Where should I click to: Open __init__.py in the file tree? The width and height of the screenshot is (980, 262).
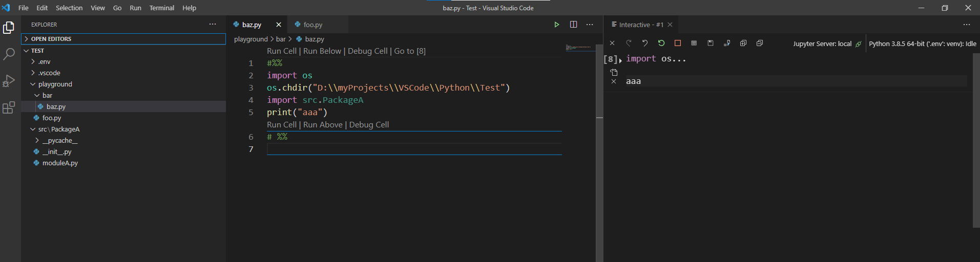[123, 151]
